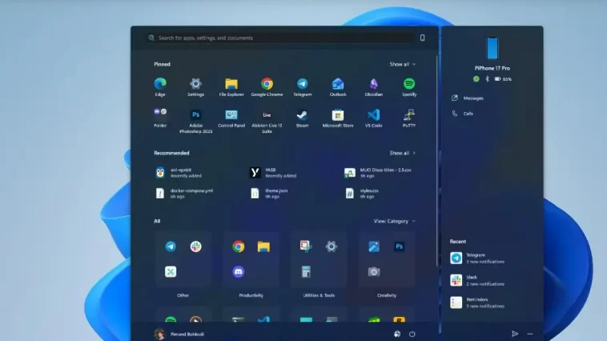
Task: Open Discord in the Productivity category
Action: [x=239, y=271]
